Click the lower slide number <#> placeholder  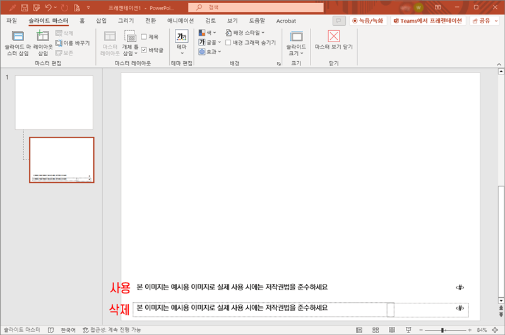pos(460,309)
